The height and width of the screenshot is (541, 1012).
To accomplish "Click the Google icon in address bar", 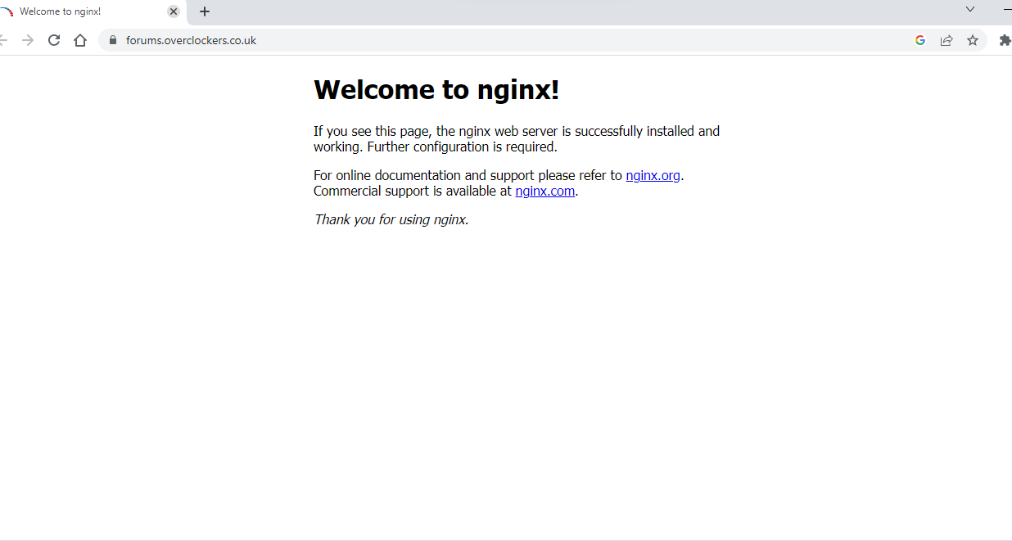I will tap(920, 40).
